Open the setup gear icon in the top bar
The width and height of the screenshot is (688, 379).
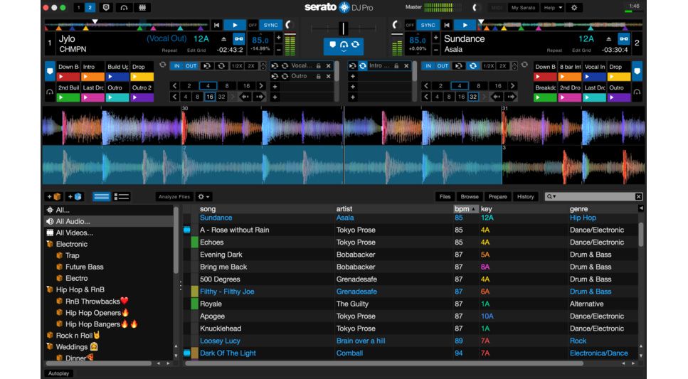tap(574, 8)
